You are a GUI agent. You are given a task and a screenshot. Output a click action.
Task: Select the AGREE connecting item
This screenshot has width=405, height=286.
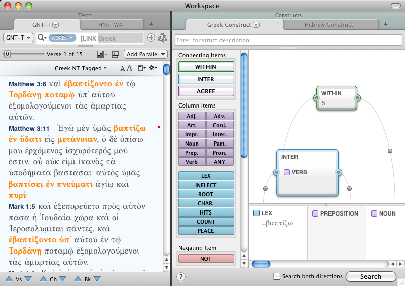[206, 91]
